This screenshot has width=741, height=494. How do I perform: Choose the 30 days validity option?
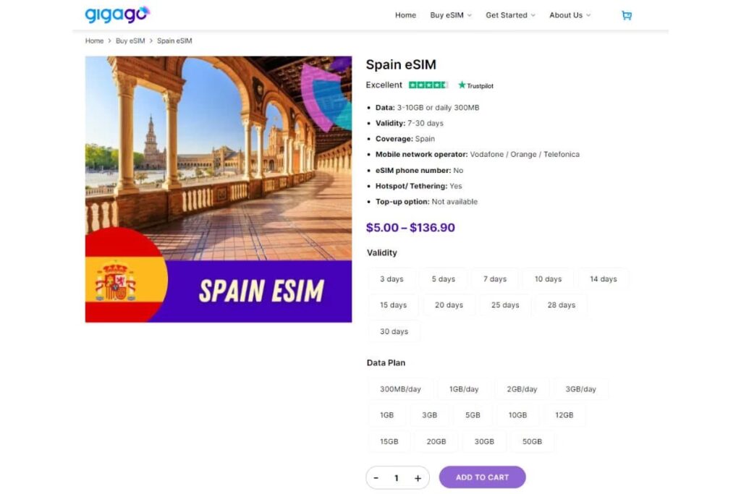pyautogui.click(x=394, y=331)
